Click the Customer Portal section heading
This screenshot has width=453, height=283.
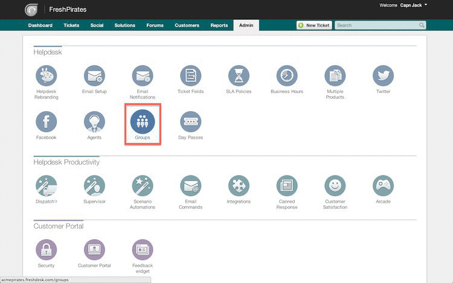[x=59, y=226]
